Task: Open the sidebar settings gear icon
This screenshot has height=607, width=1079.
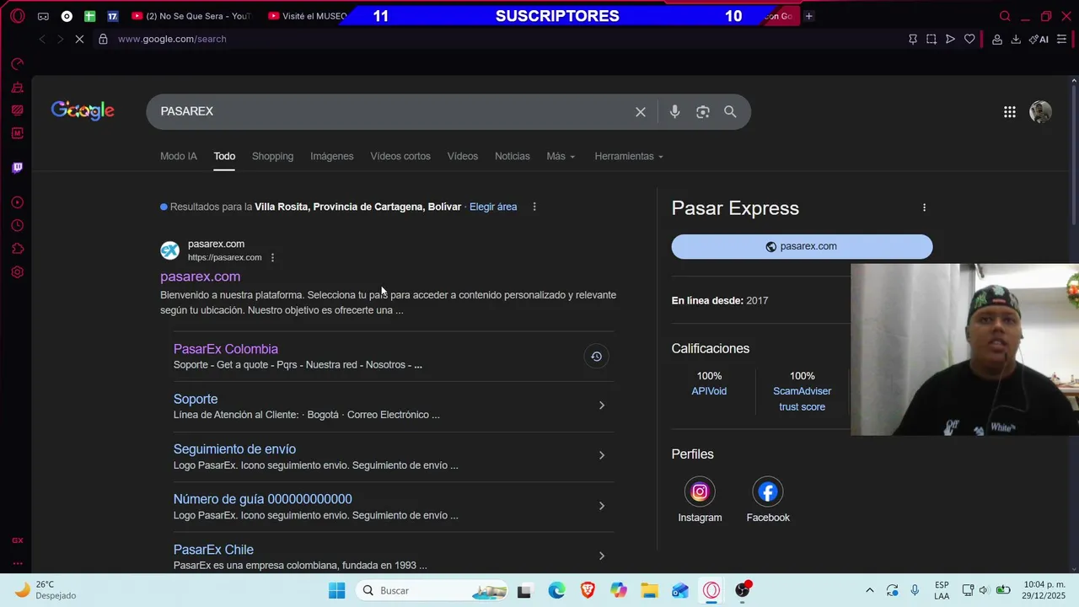Action: (x=17, y=272)
